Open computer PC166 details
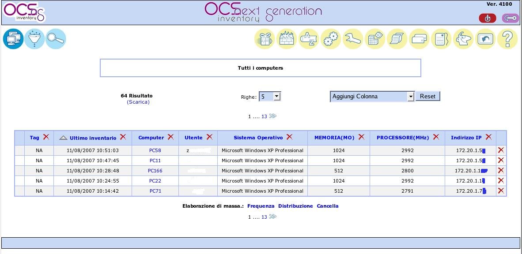This screenshot has height=254, width=522. 155,171
